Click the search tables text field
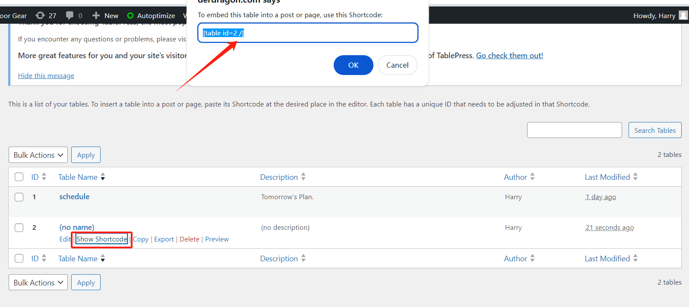The width and height of the screenshot is (689, 307). point(574,130)
